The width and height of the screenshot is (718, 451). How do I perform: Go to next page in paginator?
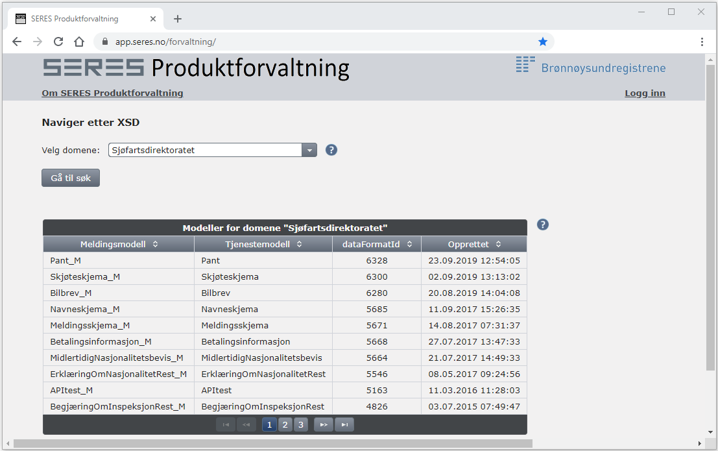point(324,425)
